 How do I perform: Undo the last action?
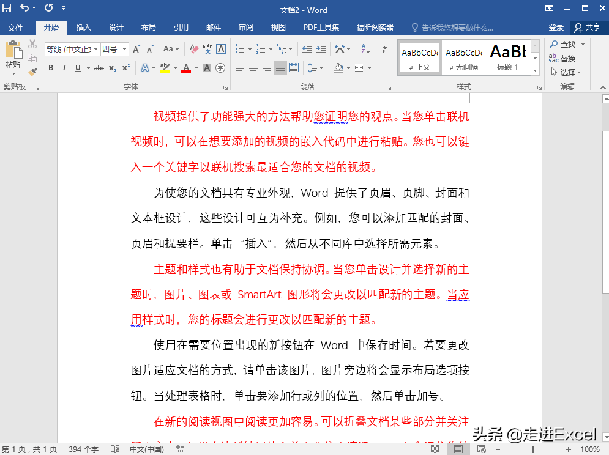click(24, 7)
